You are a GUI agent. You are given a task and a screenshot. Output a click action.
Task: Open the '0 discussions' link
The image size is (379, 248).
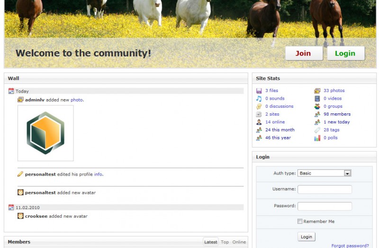pyautogui.click(x=279, y=106)
